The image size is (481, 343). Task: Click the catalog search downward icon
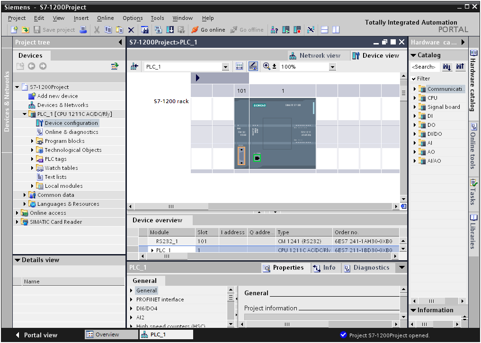click(447, 67)
